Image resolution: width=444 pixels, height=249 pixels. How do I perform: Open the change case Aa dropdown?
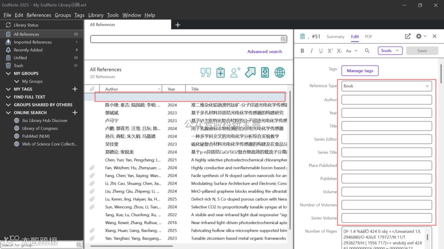[351, 51]
